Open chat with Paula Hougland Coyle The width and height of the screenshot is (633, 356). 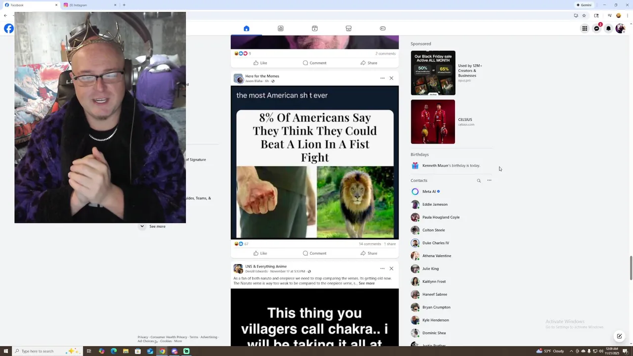[x=435, y=217]
